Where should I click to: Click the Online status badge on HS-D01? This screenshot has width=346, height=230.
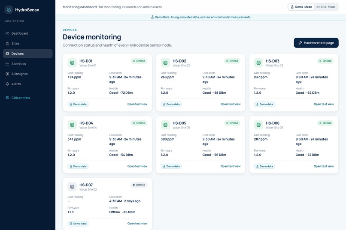139,61
